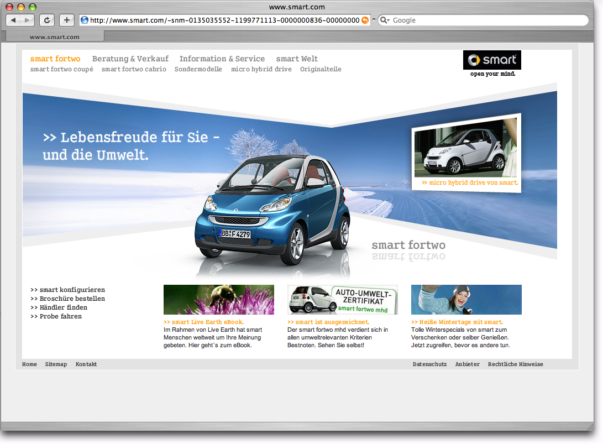Open the Information & Service menu
This screenshot has width=603, height=444.
[x=222, y=59]
